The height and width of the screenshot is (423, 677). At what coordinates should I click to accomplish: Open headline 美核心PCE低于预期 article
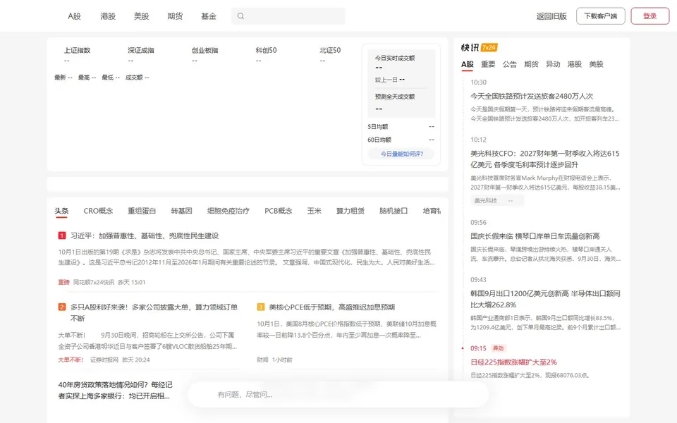pos(332,307)
